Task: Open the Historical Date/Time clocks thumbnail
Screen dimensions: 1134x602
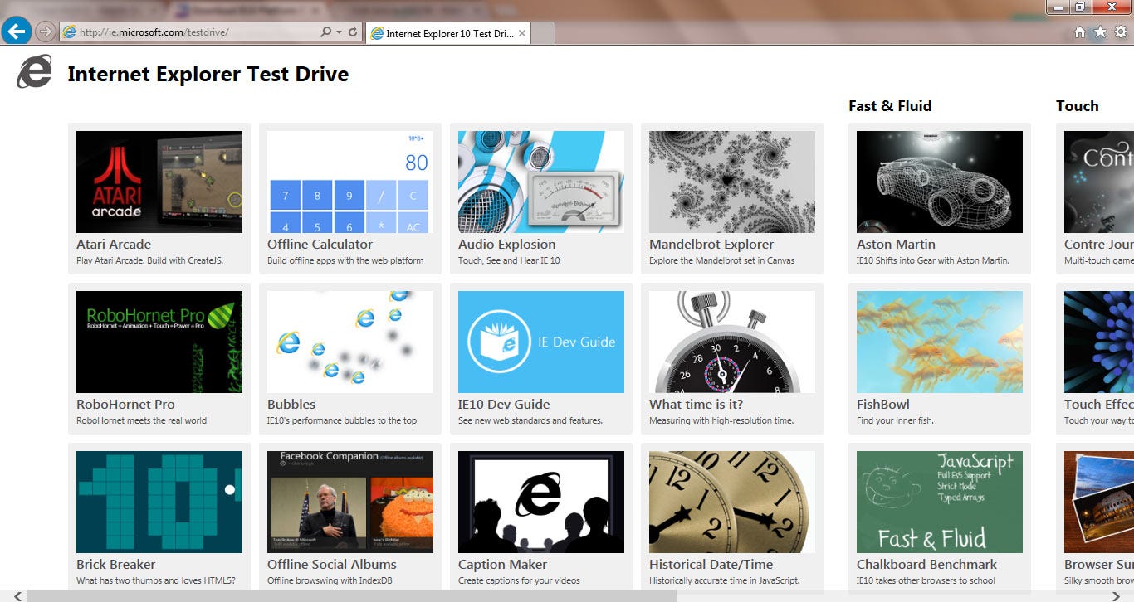Action: click(732, 502)
